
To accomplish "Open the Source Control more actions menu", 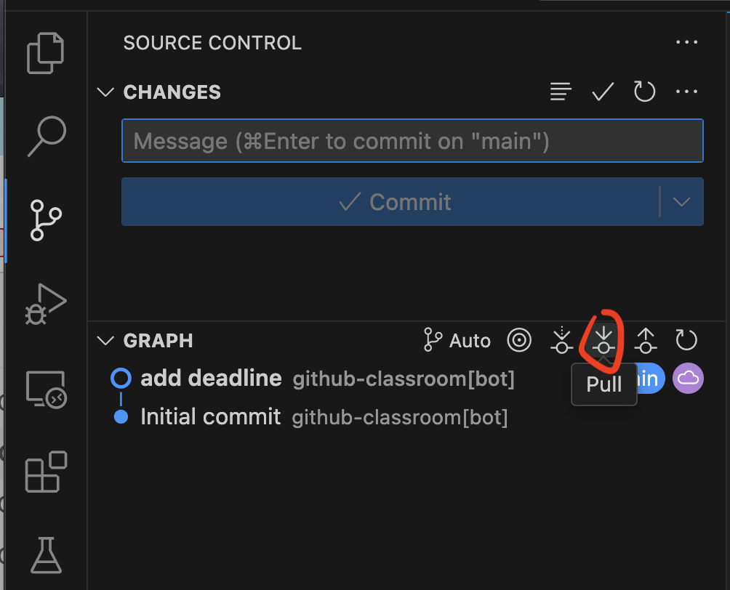I will click(686, 42).
